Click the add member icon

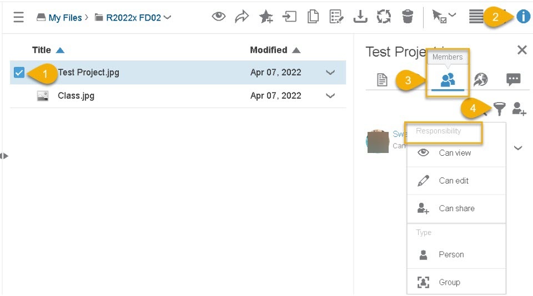tap(519, 110)
